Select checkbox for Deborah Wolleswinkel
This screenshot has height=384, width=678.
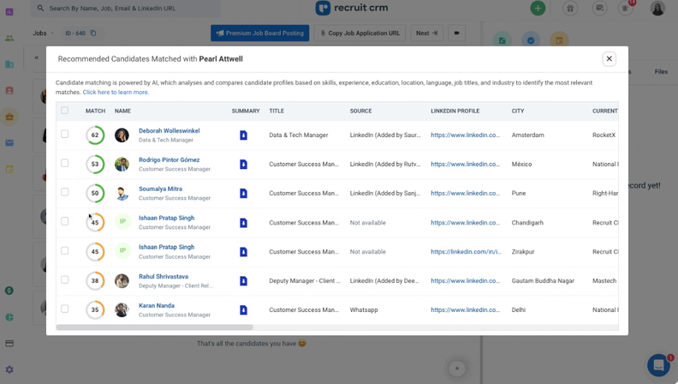tap(64, 134)
